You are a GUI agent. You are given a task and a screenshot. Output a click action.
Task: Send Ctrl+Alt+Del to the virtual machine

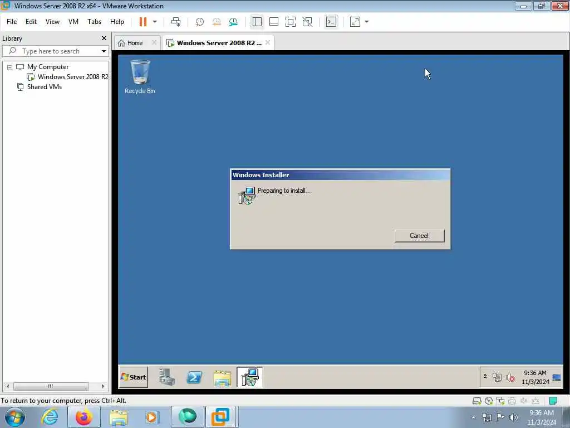(176, 22)
